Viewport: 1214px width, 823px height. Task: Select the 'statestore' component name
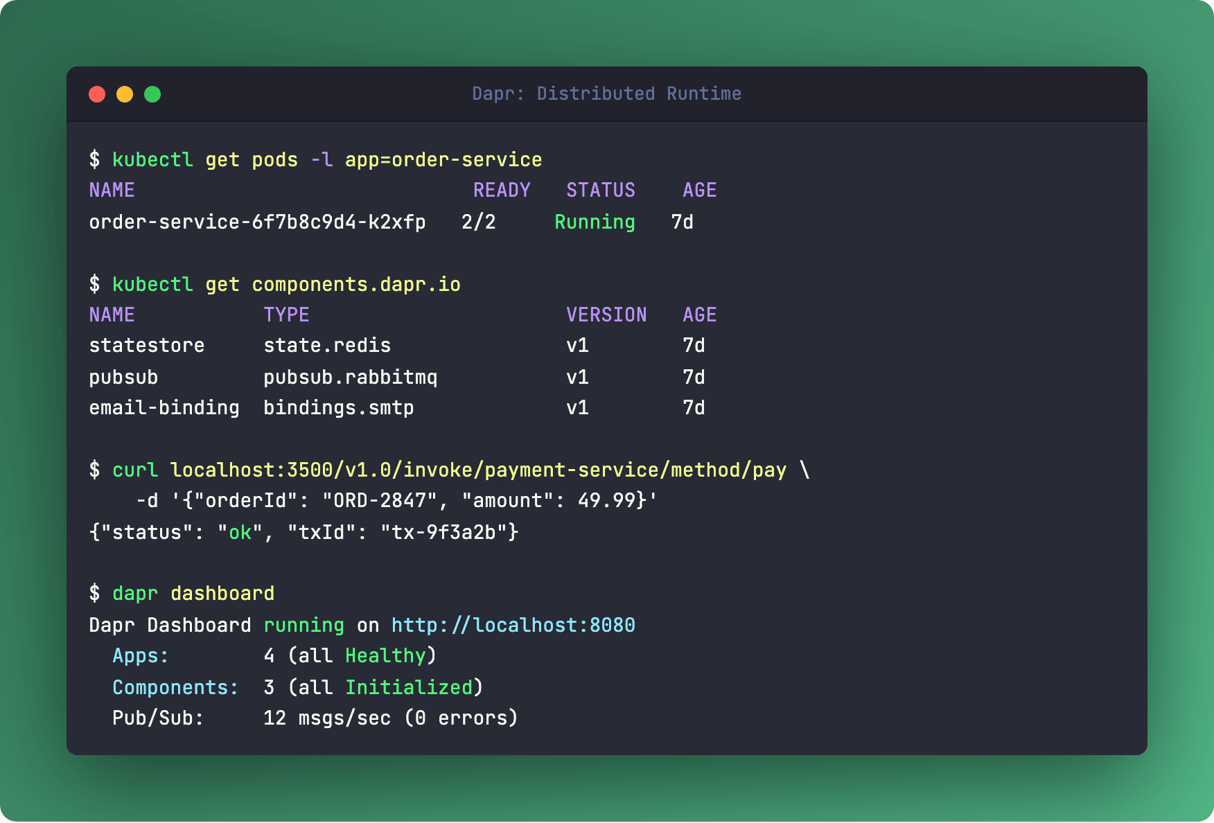[x=147, y=345]
